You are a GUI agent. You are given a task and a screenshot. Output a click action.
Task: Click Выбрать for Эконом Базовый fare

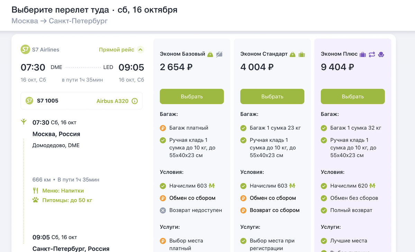pyautogui.click(x=192, y=96)
